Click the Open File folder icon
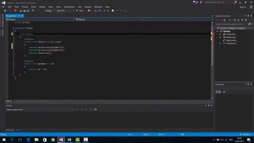The height and width of the screenshot is (143, 254). click(x=21, y=11)
